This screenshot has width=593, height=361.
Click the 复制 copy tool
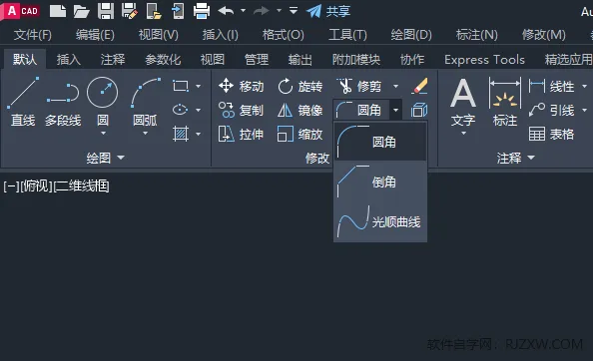tap(241, 111)
